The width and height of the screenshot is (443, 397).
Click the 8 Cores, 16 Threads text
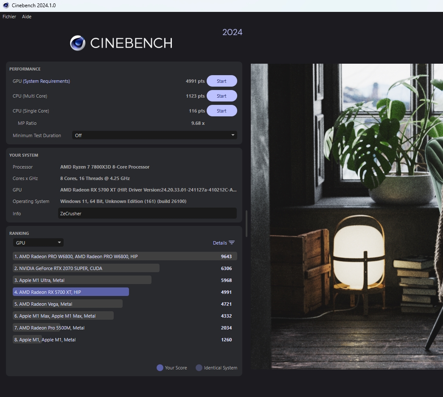point(95,178)
